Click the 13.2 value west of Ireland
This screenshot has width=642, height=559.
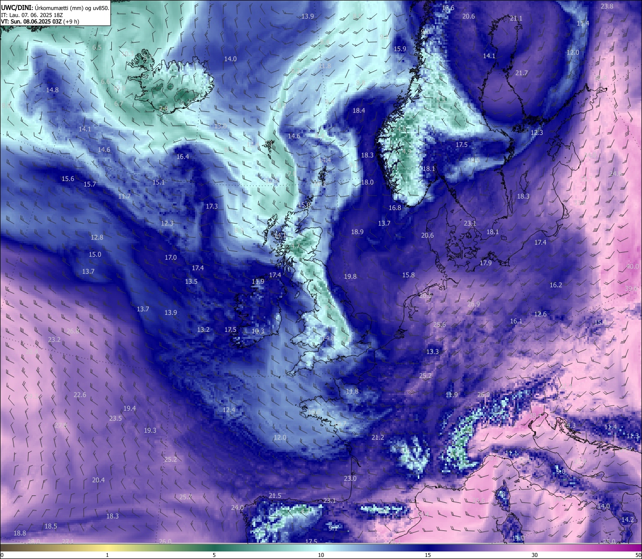tap(203, 330)
